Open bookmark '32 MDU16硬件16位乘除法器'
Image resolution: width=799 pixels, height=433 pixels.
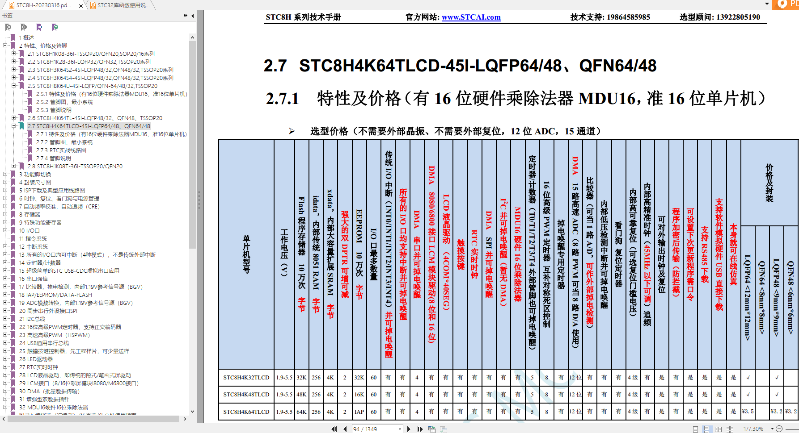point(54,407)
